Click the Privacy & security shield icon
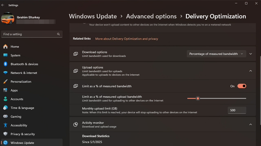Image resolution: width=261 pixels, height=146 pixels. (x=5, y=134)
